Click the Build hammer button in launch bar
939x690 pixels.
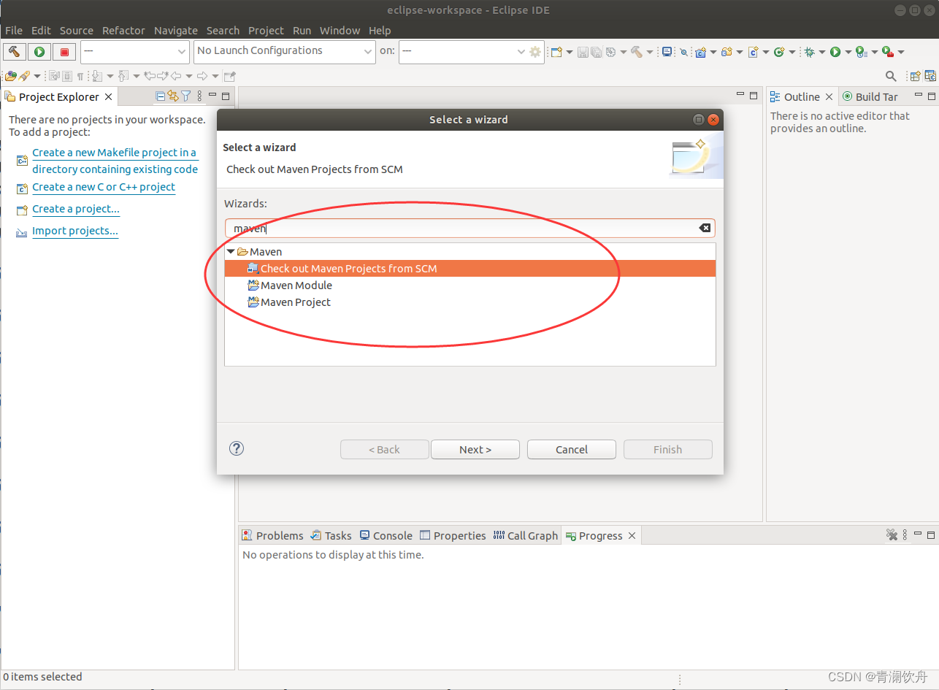click(15, 52)
